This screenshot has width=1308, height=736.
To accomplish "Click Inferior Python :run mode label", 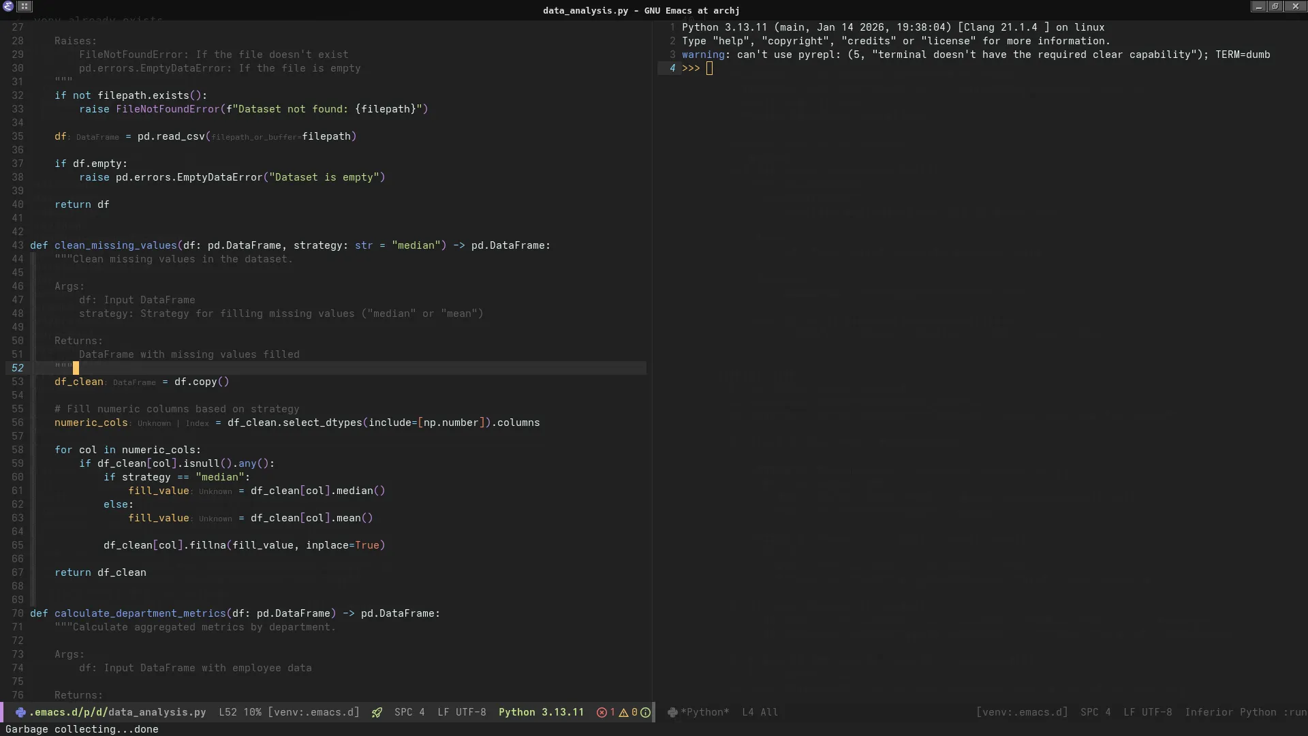I will 1246,712.
